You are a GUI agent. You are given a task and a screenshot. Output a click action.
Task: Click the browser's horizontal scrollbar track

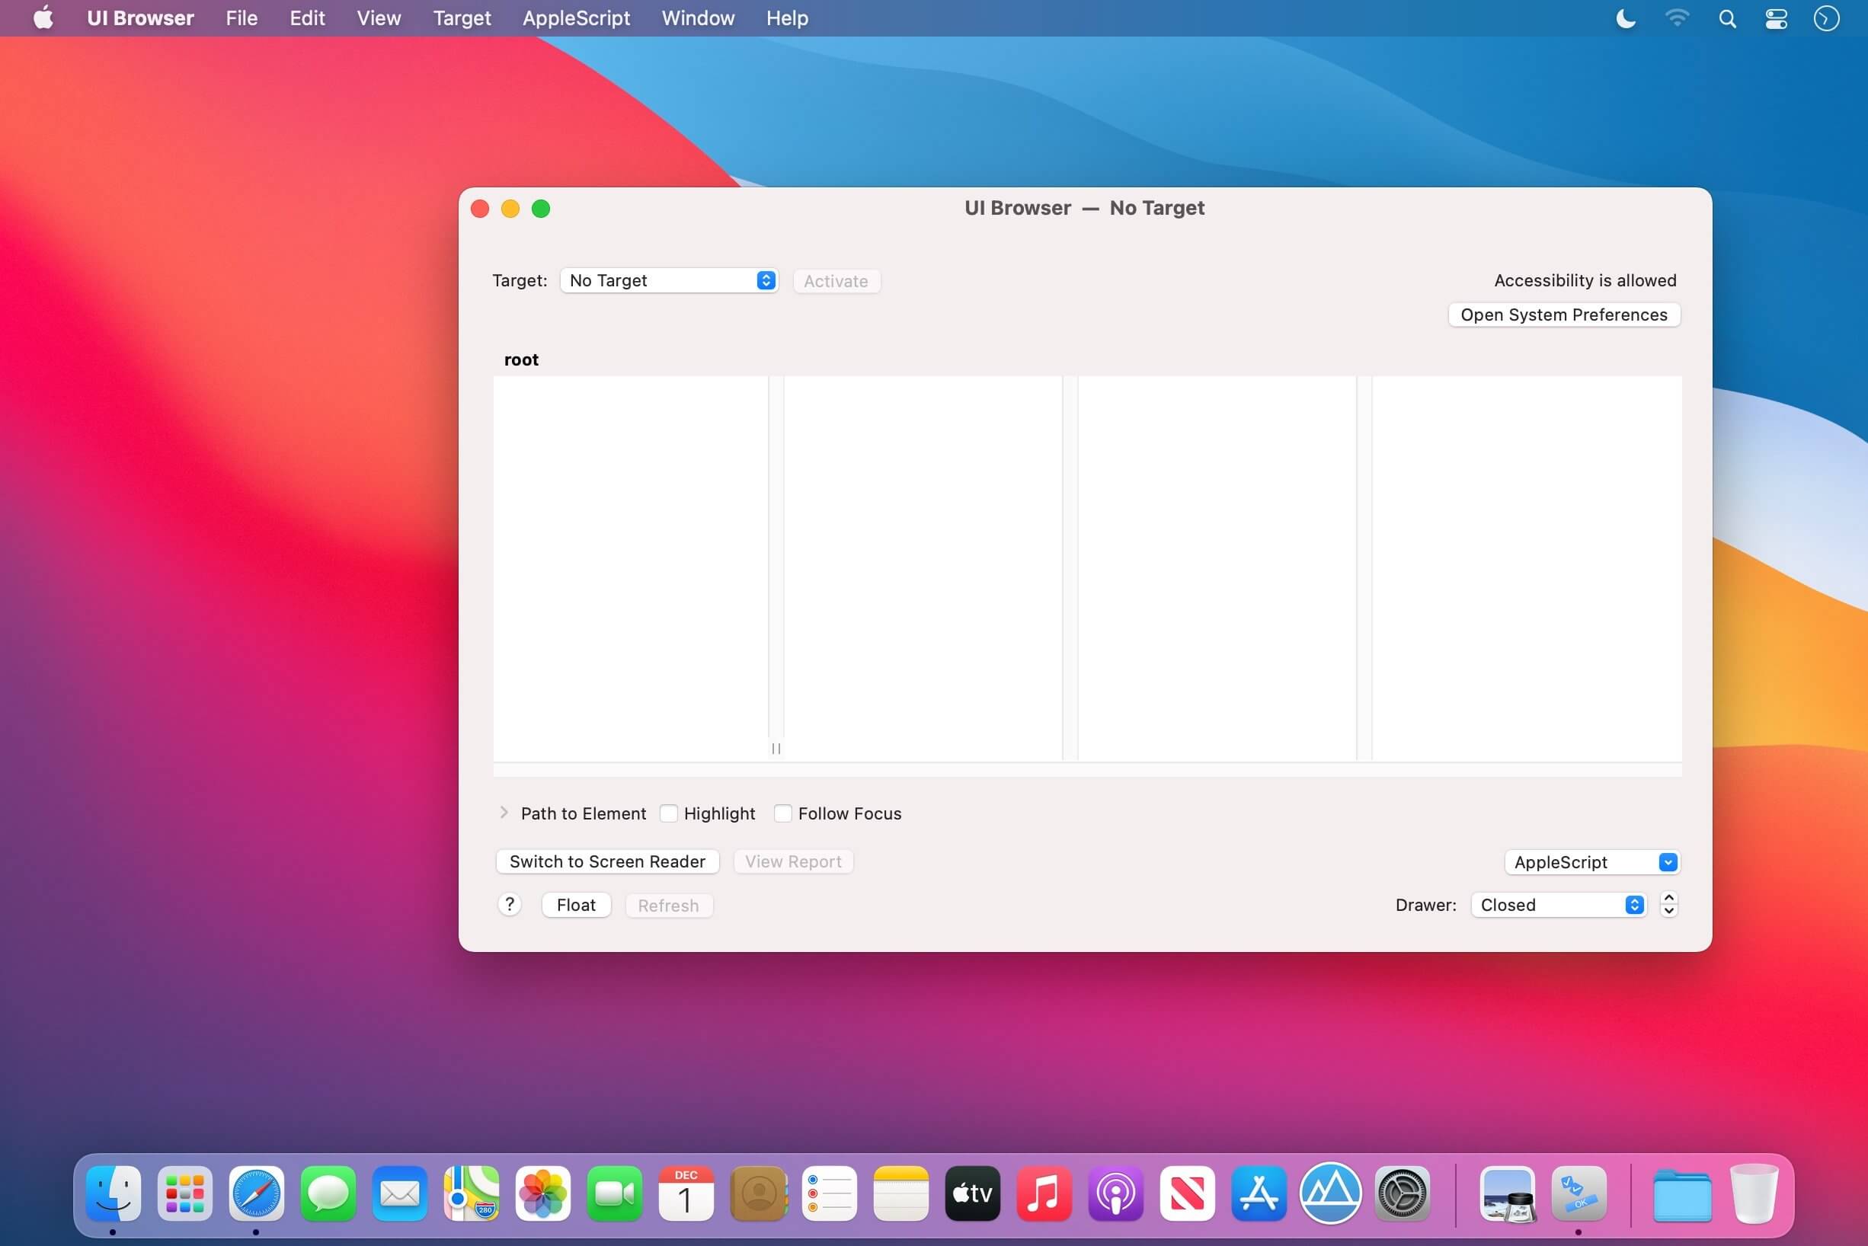coord(1086,770)
